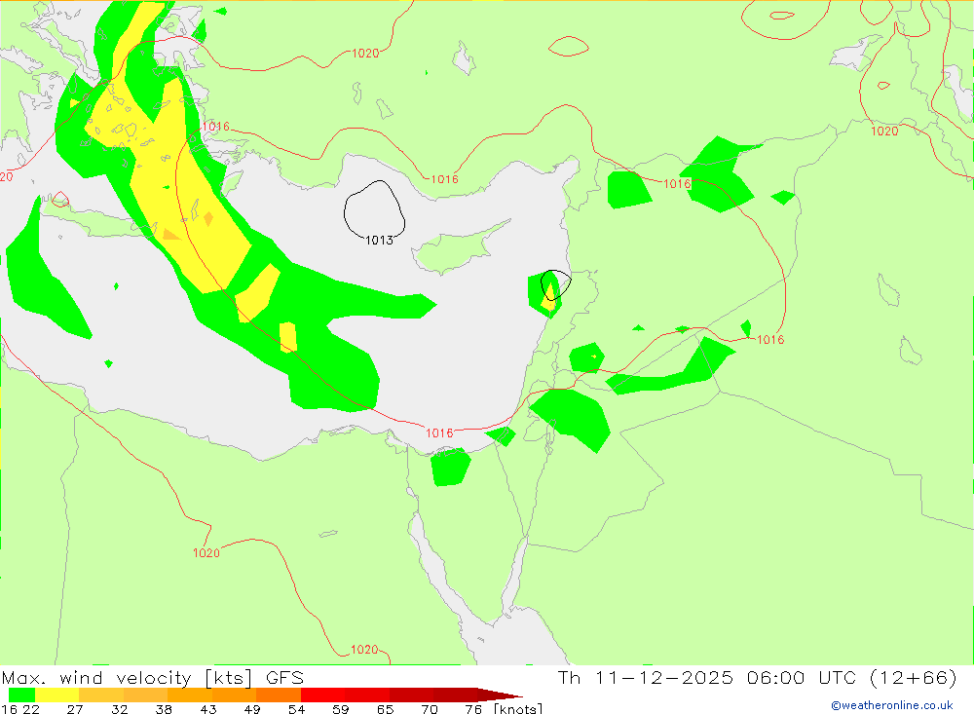This screenshot has height=714, width=974.
Task: Click the legend value '38'
Action: [164, 709]
